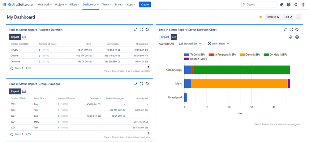Refresh the Group Duration gadget
The image size is (309, 142).
click(x=147, y=84)
